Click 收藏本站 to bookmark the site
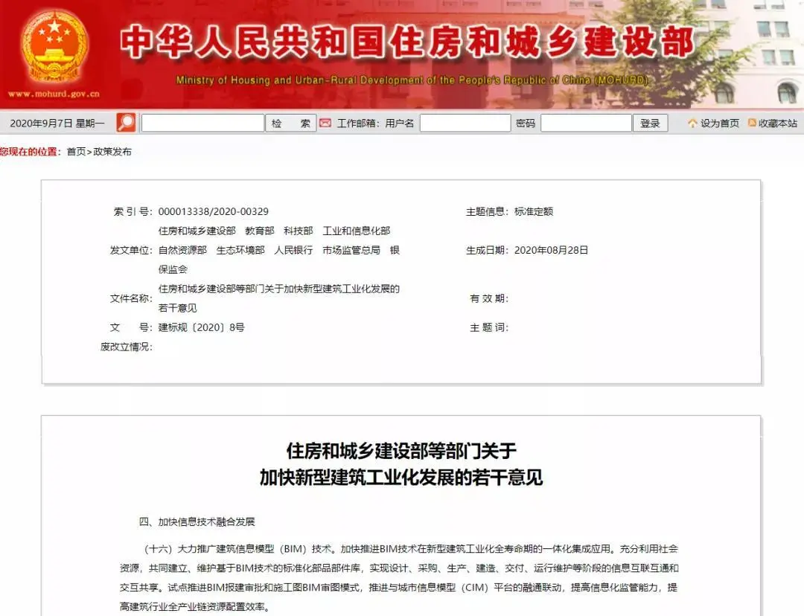This screenshot has width=804, height=616. 776,121
